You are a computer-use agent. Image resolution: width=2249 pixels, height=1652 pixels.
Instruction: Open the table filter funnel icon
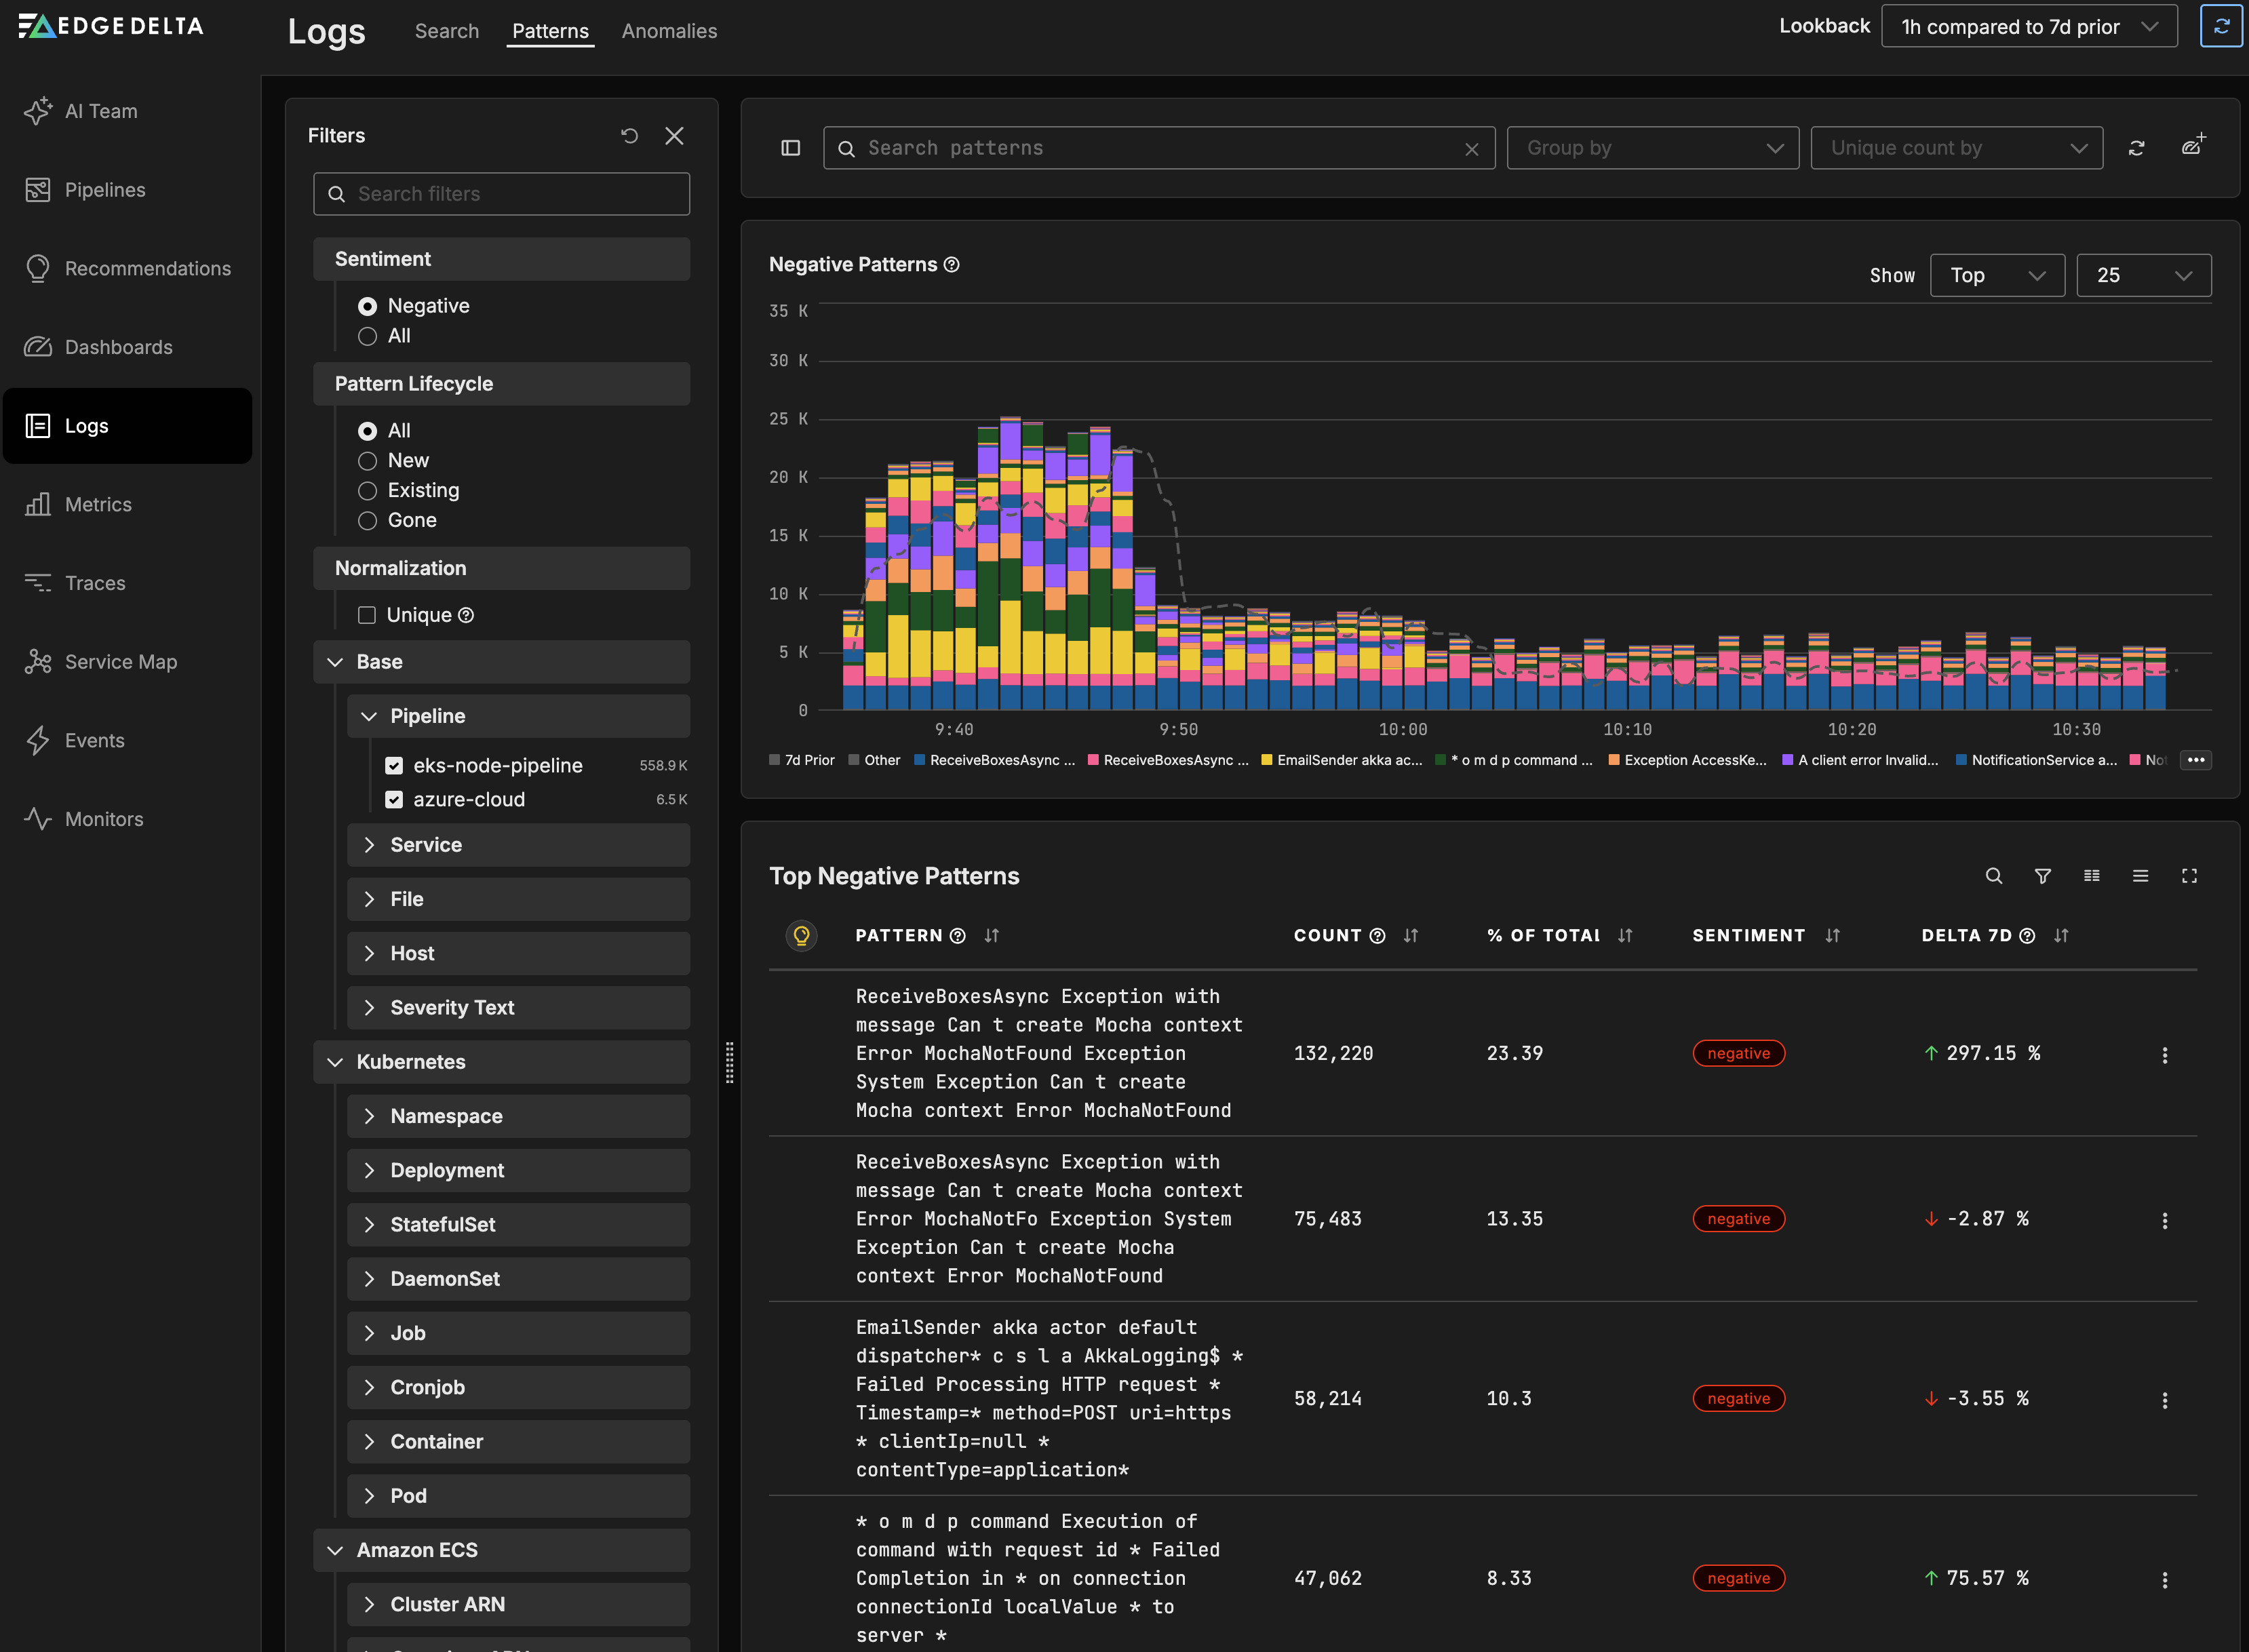2042,876
